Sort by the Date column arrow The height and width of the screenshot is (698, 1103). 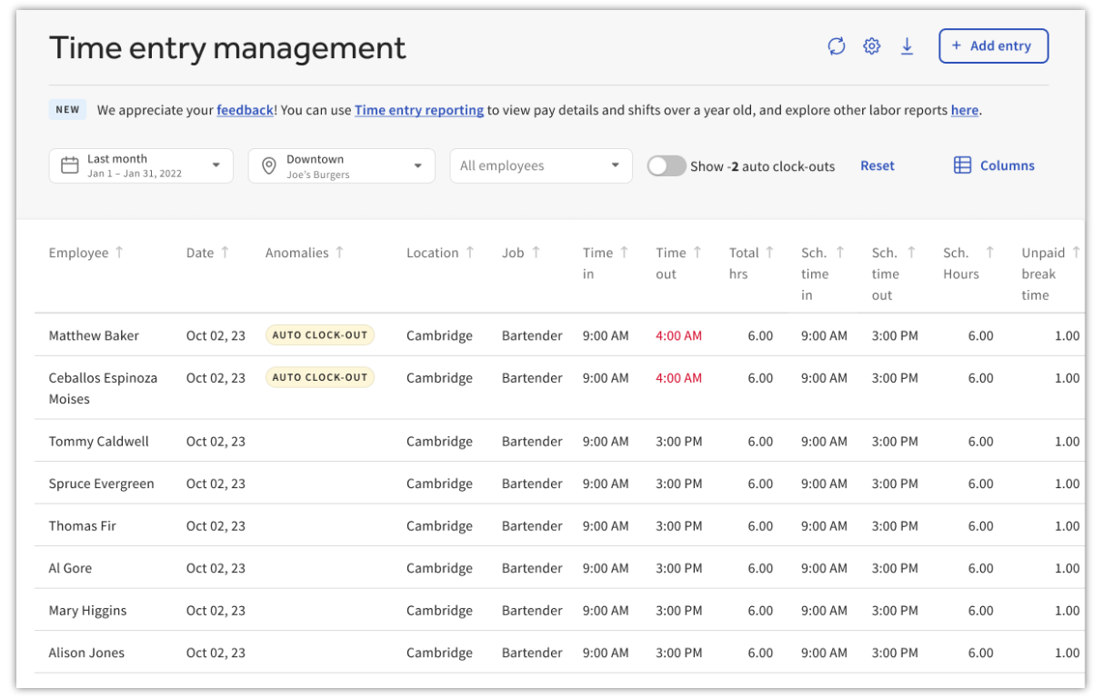(225, 252)
